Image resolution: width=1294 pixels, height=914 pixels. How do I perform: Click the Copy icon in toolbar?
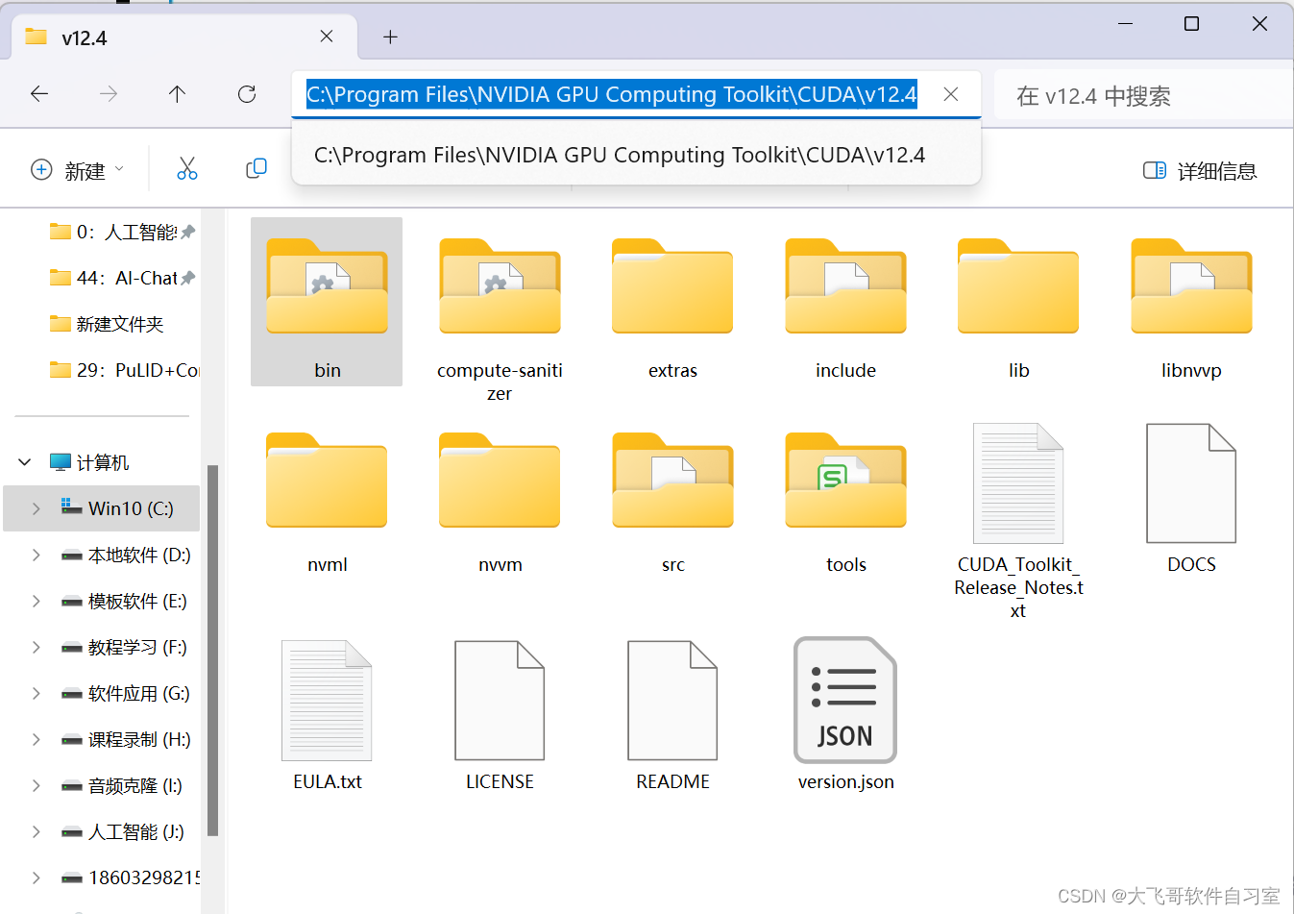(x=256, y=169)
